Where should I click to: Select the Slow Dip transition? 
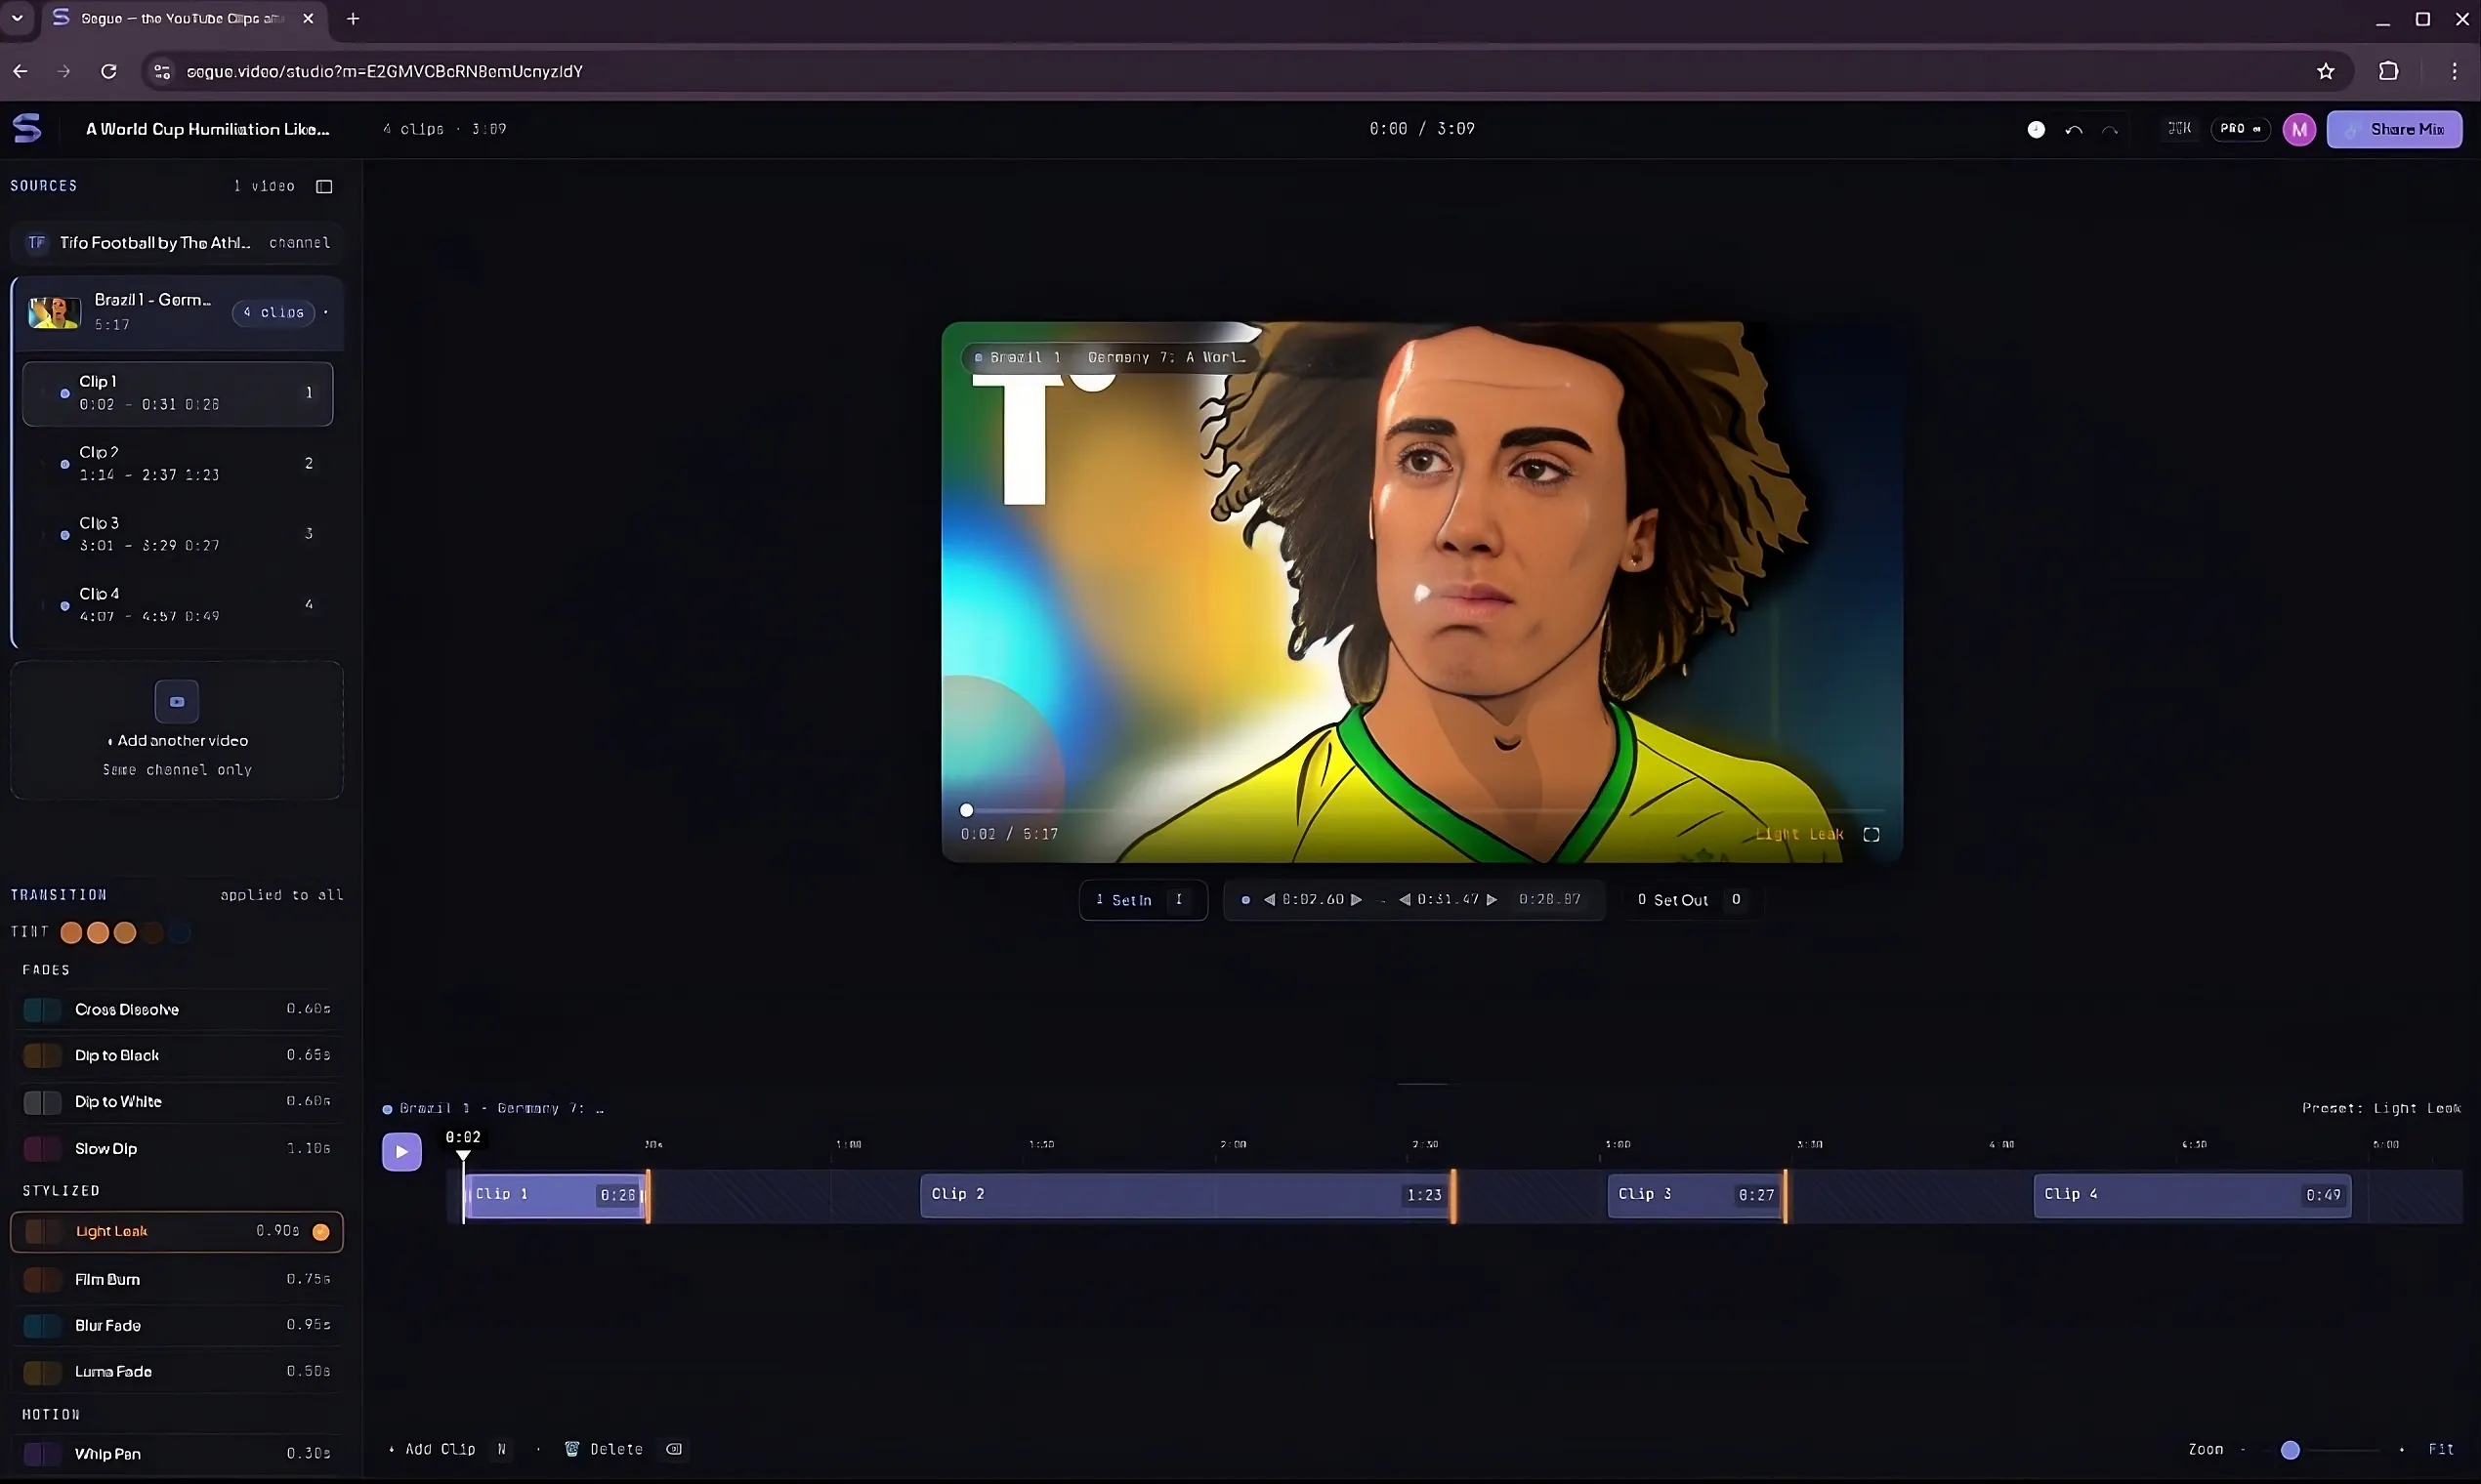click(x=177, y=1148)
